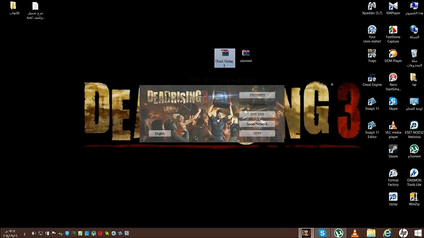
Task: Open the Windows Start button
Action: pyautogui.click(x=418, y=233)
